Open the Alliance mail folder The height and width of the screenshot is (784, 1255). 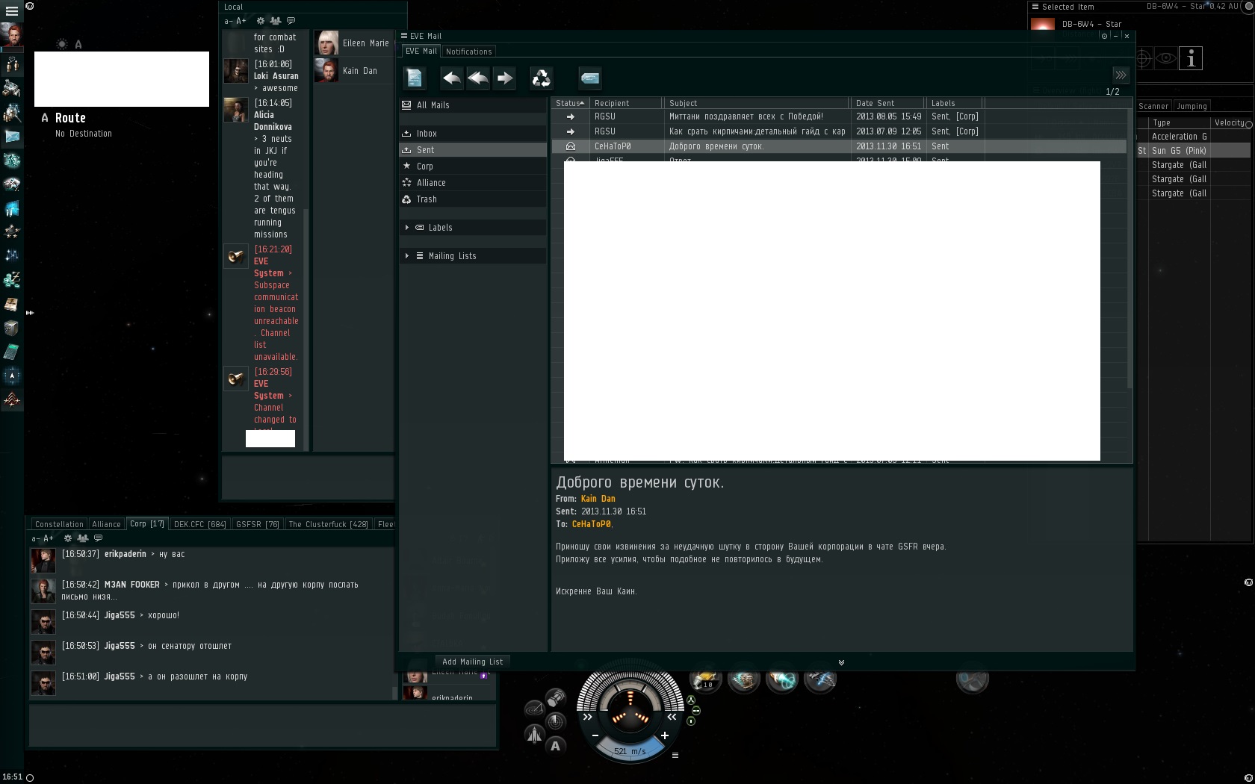click(x=473, y=183)
